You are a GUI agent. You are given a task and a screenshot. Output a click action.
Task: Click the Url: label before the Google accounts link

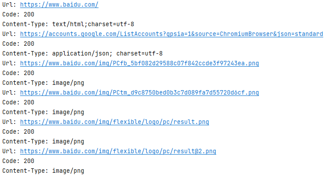click(x=9, y=34)
